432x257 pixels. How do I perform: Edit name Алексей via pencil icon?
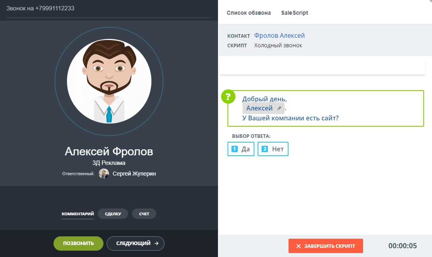click(x=279, y=108)
